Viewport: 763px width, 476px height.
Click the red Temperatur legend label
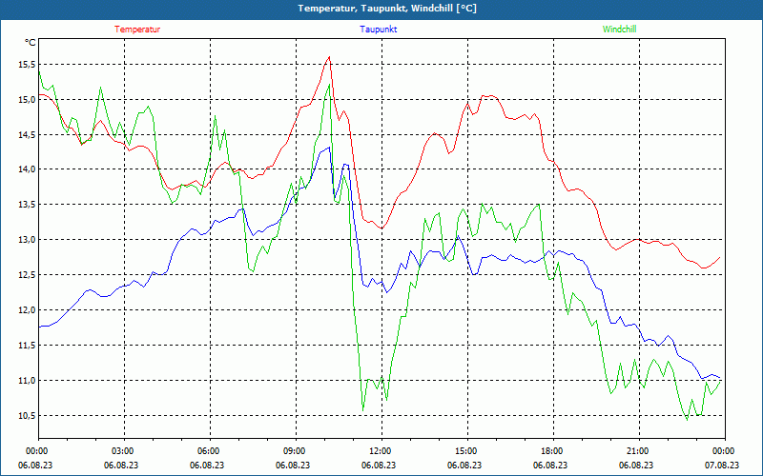click(x=137, y=30)
